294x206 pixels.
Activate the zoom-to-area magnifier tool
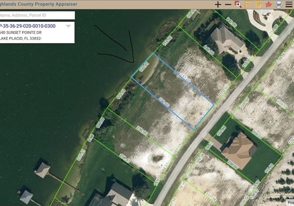pyautogui.click(x=238, y=5)
